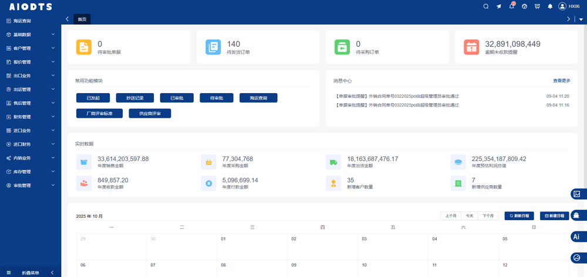Go to next month with 下个月
The height and width of the screenshot is (277, 587).
tap(488, 216)
